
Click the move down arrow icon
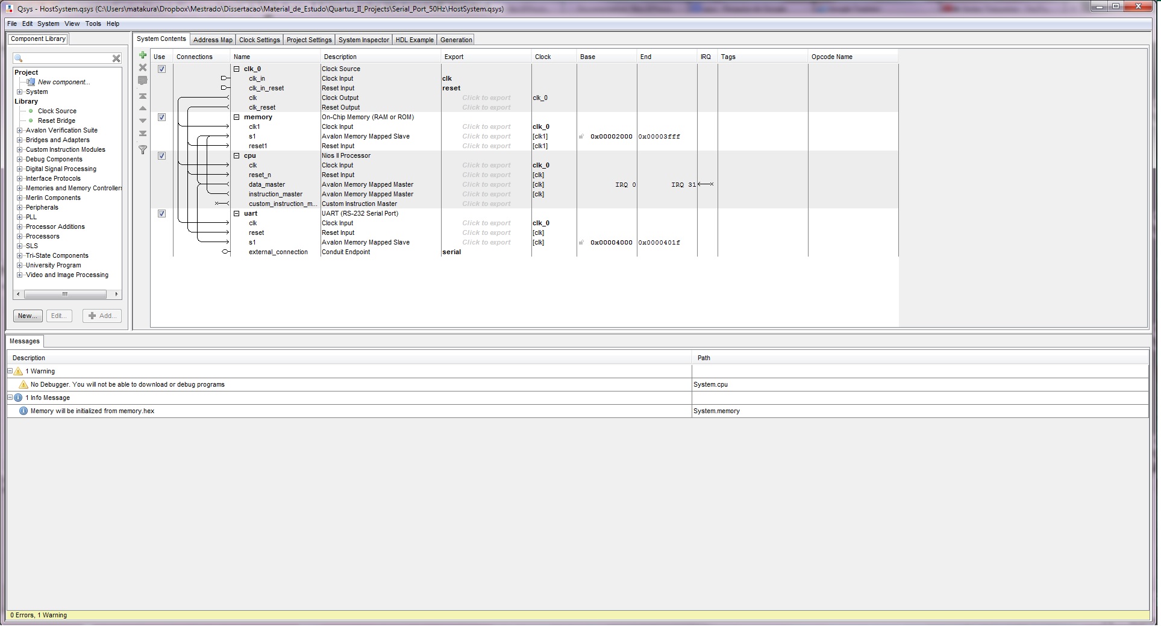click(x=143, y=120)
